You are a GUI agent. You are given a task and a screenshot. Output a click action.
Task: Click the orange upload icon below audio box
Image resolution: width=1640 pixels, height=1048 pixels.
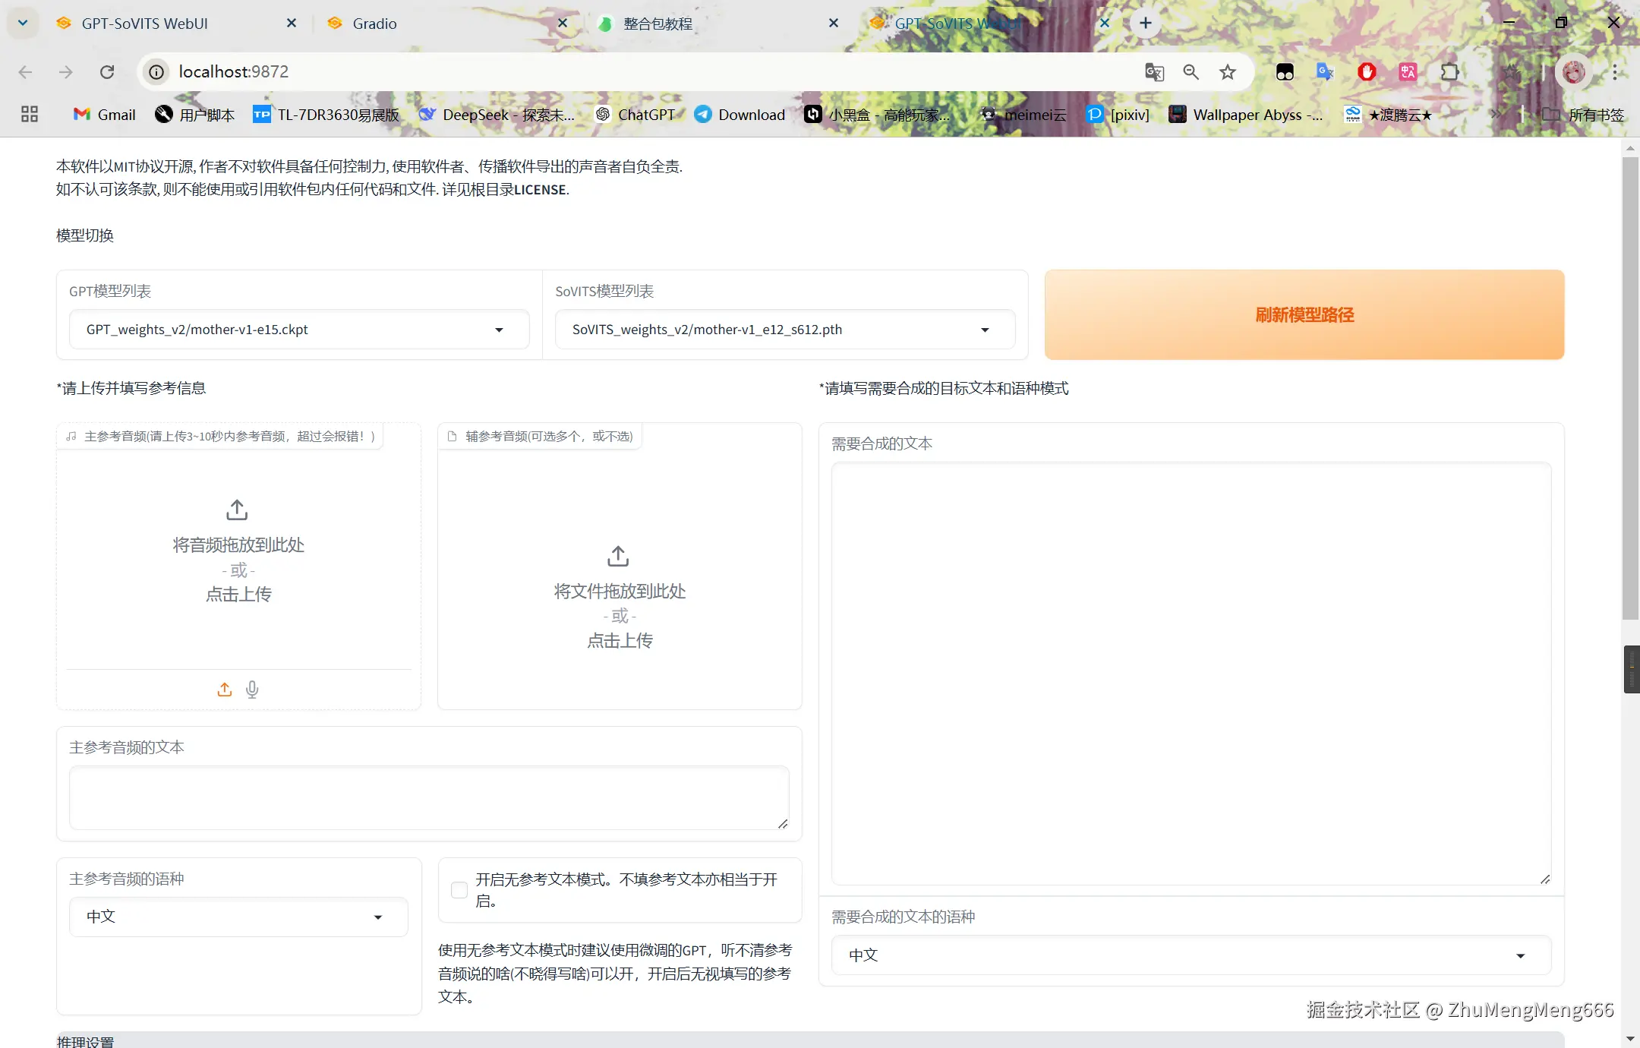coord(225,689)
